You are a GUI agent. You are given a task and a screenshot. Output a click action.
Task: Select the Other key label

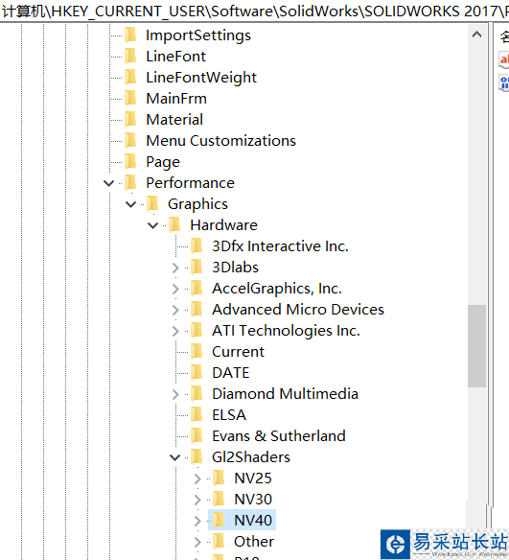coord(254,541)
